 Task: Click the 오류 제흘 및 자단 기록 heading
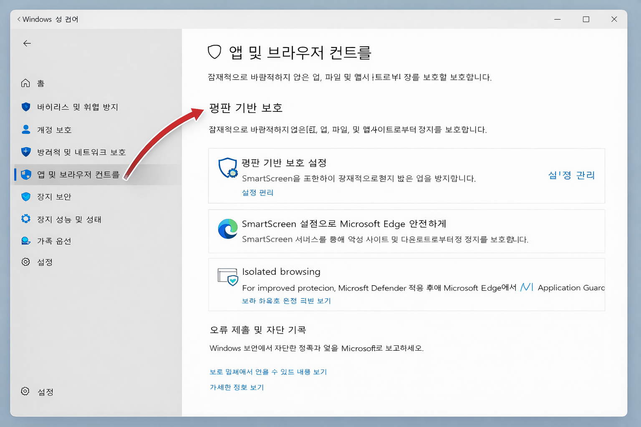click(x=258, y=330)
